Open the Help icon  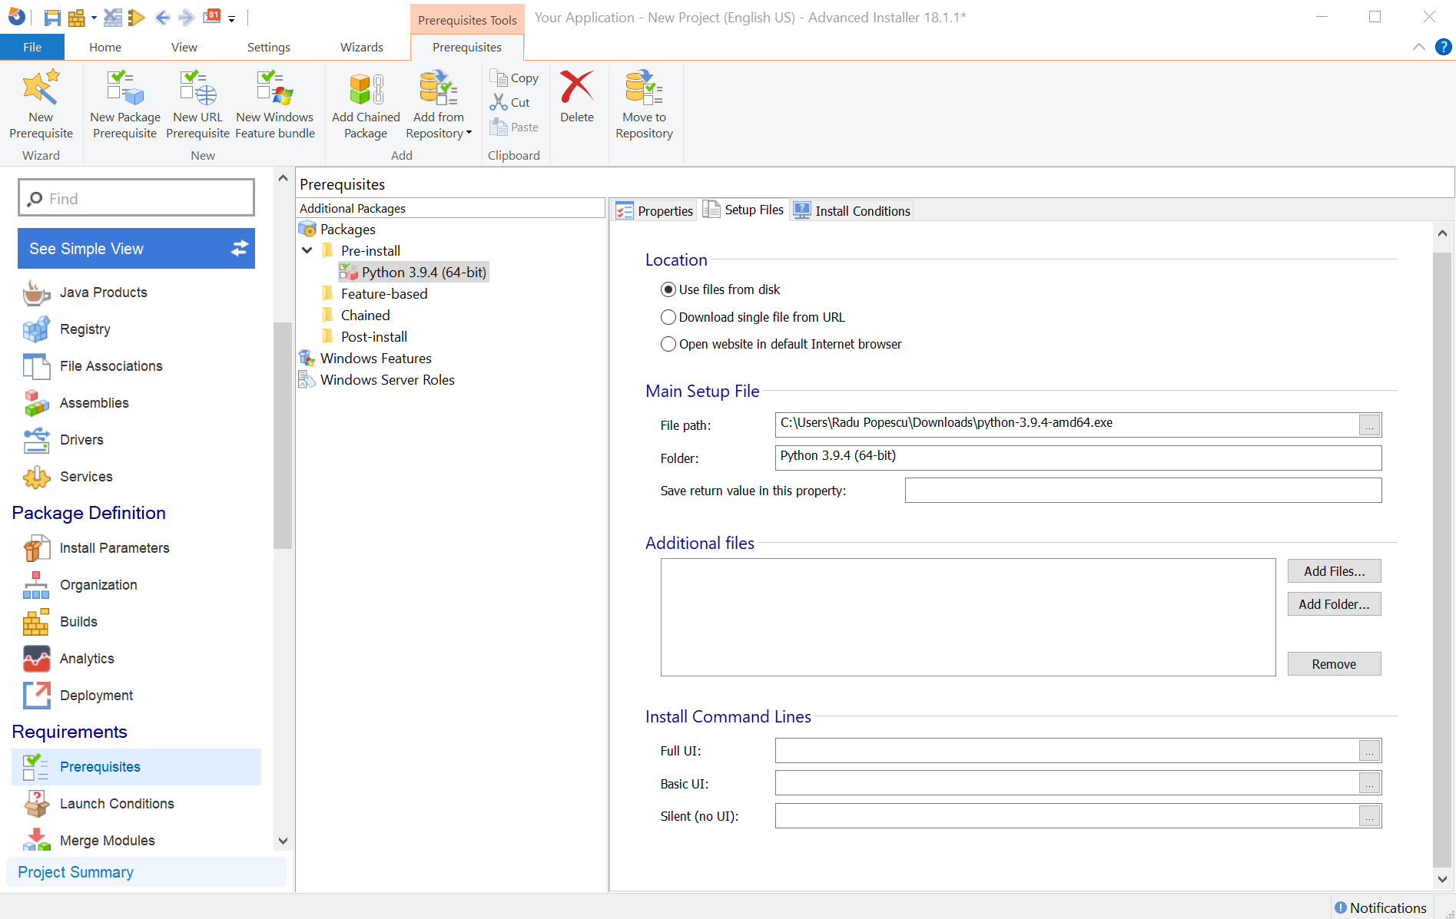pos(1444,47)
